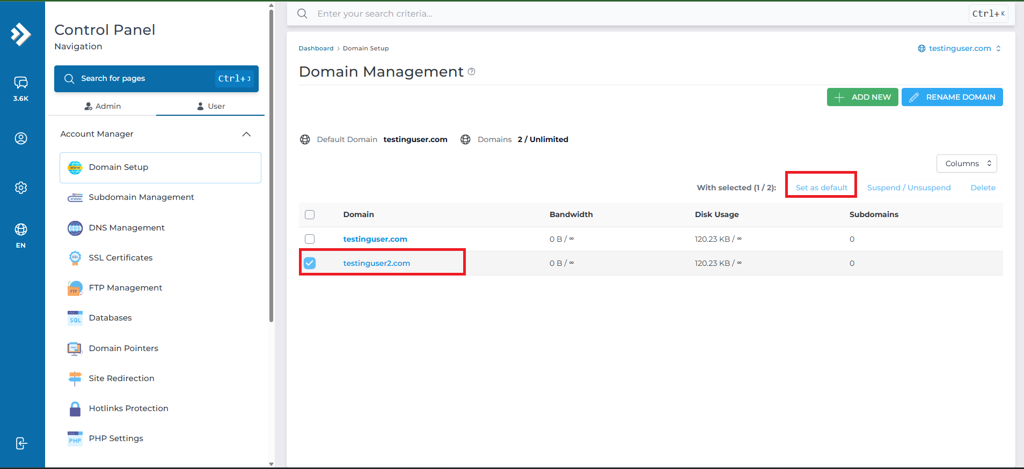Viewport: 1024px width, 469px height.
Task: Click Delete for selected domain
Action: tap(983, 188)
